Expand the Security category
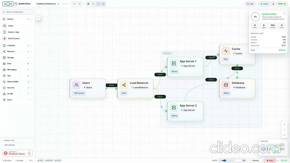The height and width of the screenshot is (163, 290). [17, 88]
